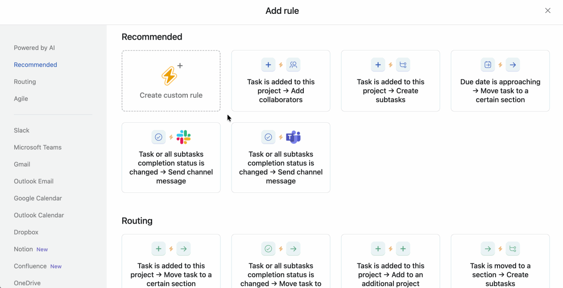Click the green checkmark icon in Routing

point(268,249)
